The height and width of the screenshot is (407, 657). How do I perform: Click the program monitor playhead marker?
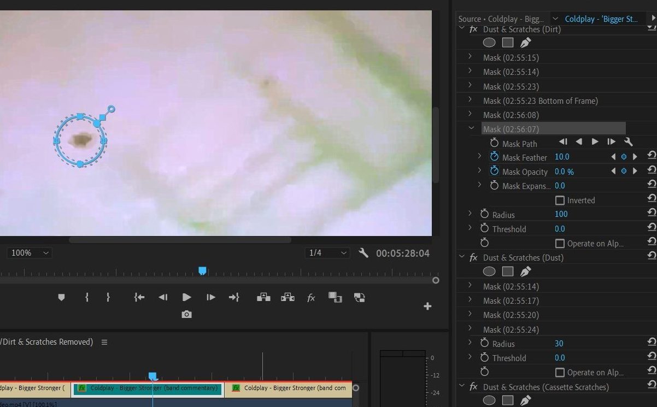[202, 271]
